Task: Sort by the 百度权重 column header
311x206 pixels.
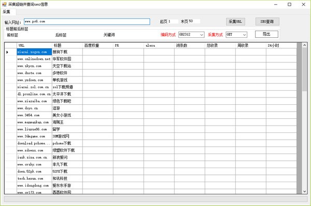Action: point(98,46)
